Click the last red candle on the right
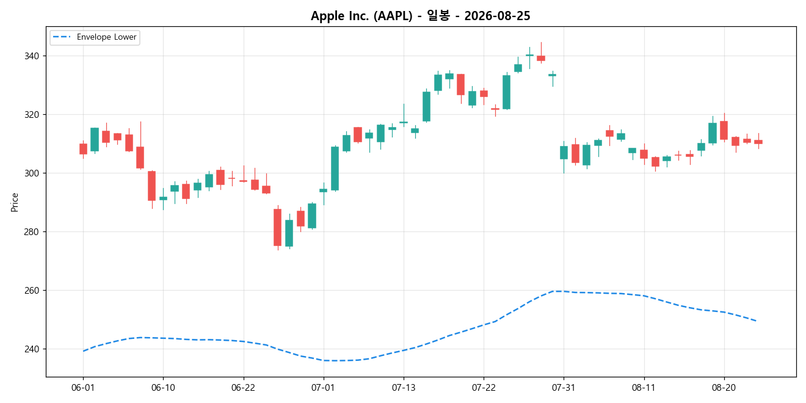 point(758,142)
